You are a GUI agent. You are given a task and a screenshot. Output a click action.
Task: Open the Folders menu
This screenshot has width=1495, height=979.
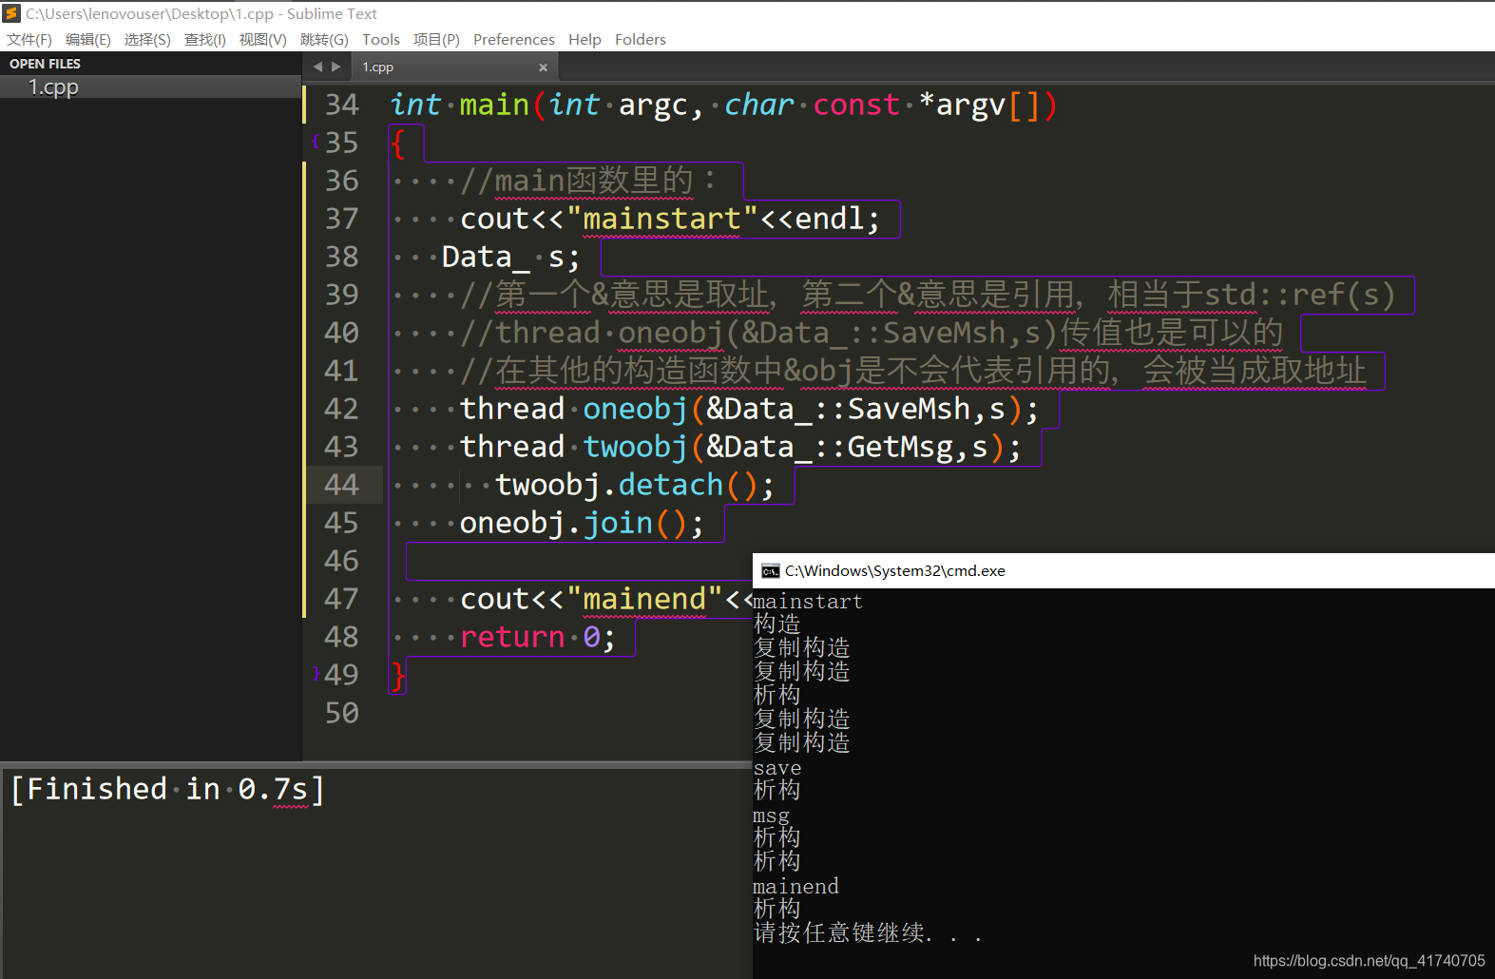(641, 39)
